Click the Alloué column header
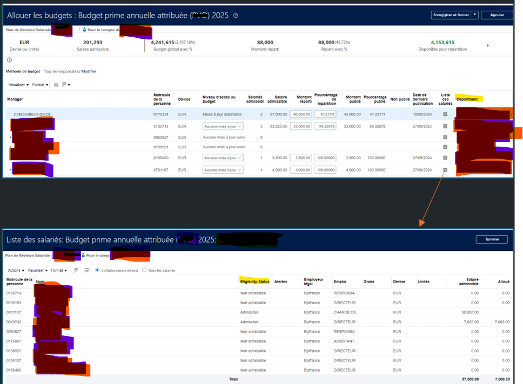 pyautogui.click(x=504, y=282)
